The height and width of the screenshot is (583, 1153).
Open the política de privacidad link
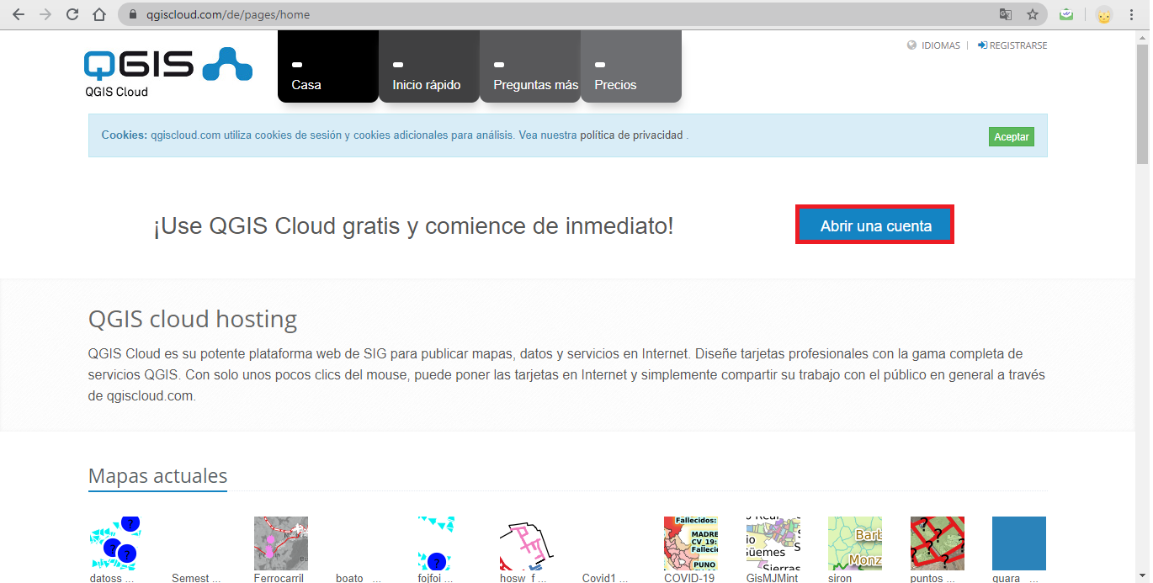[x=631, y=135]
